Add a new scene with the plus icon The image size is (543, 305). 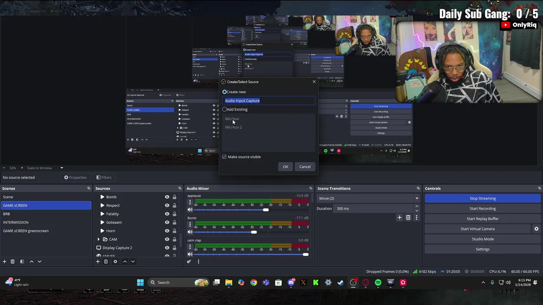[x=4, y=261]
